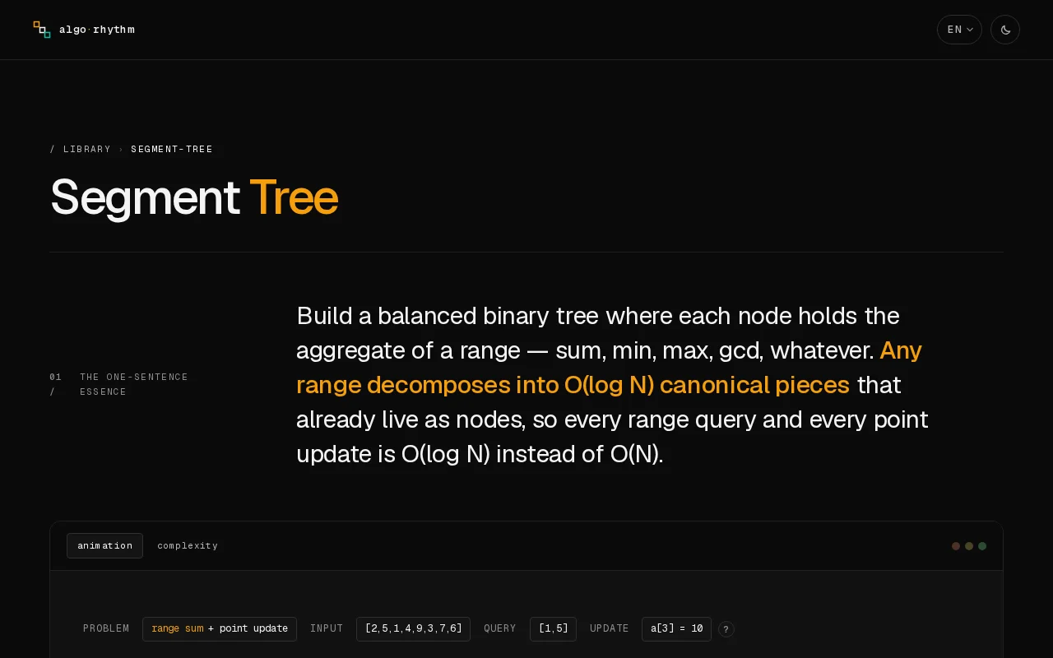
Task: Click the PROBLEM label
Action: [106, 628]
